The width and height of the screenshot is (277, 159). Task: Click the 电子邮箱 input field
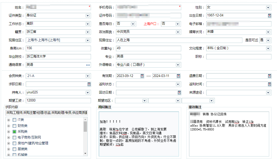[239, 24]
